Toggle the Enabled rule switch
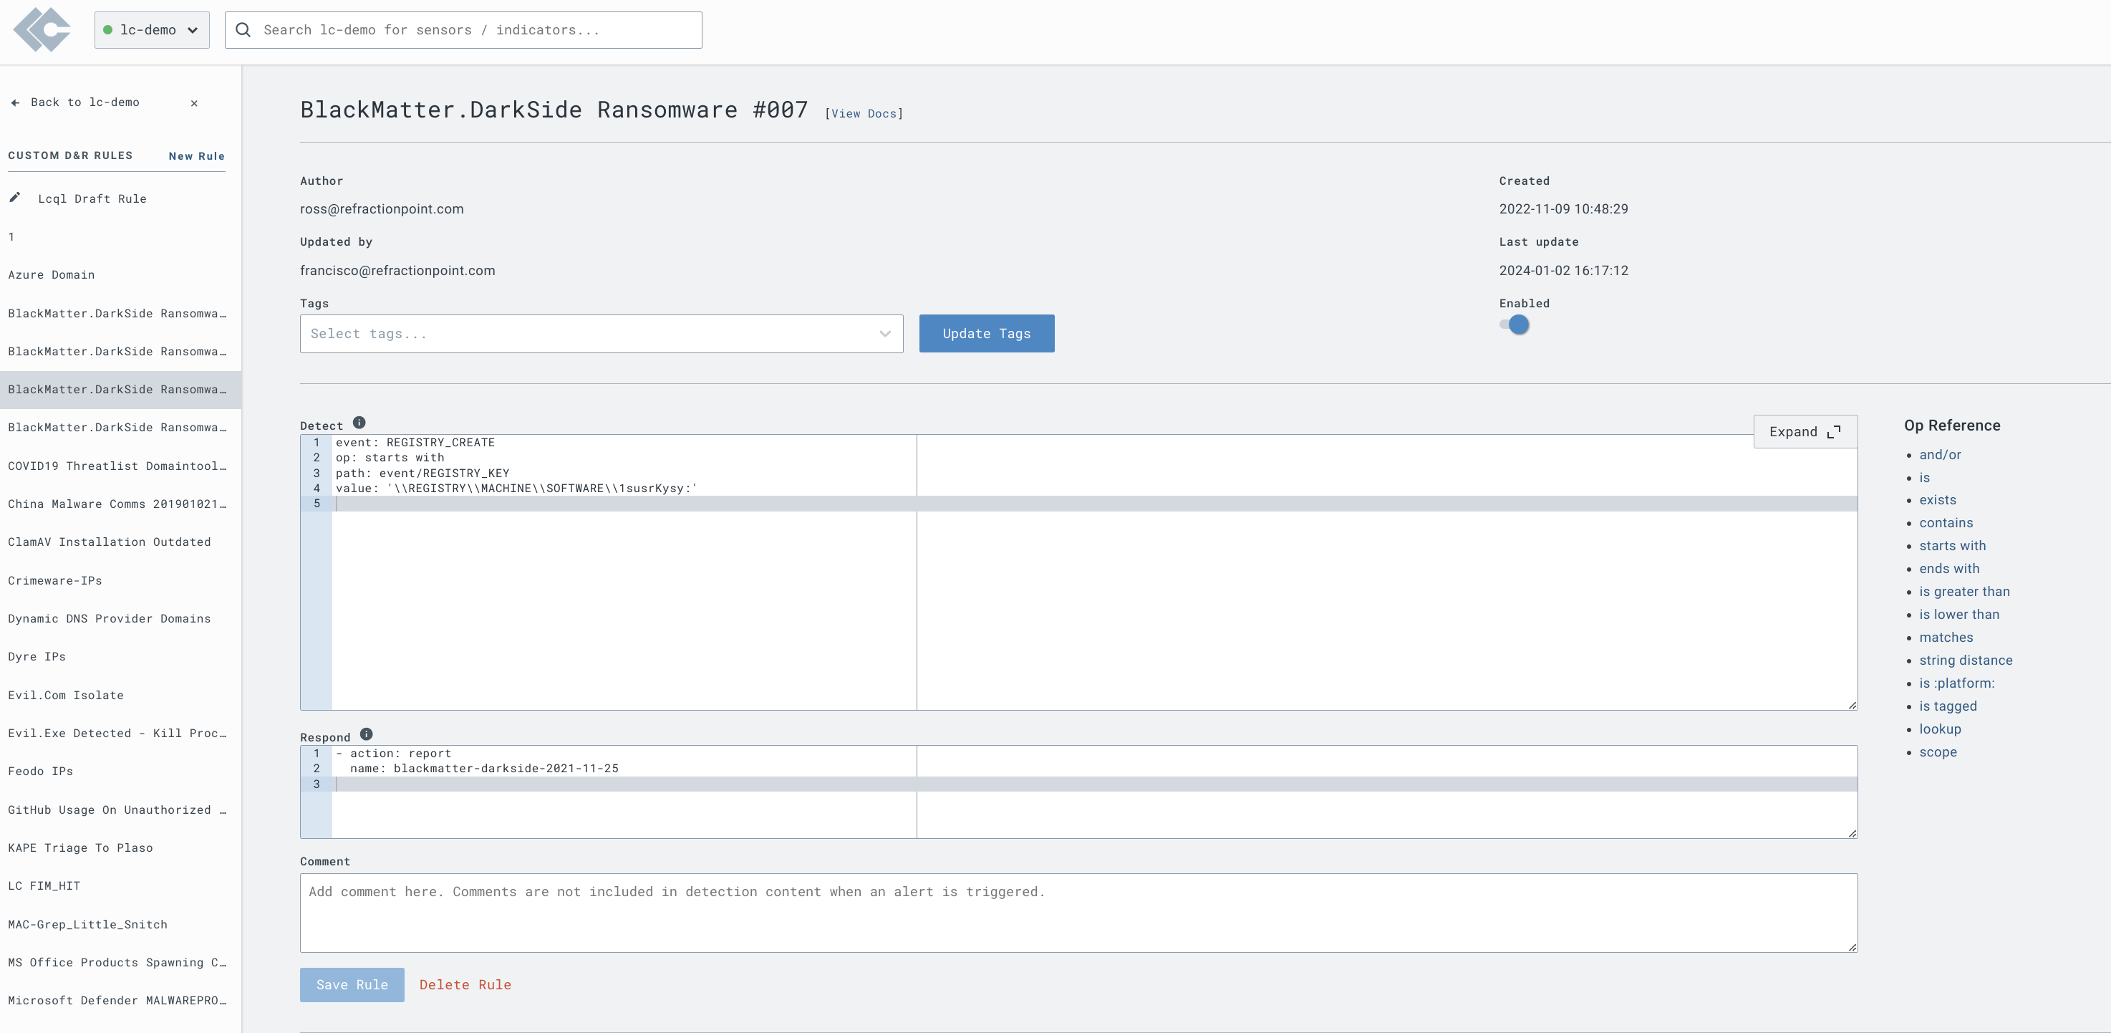This screenshot has width=2111, height=1033. point(1515,325)
